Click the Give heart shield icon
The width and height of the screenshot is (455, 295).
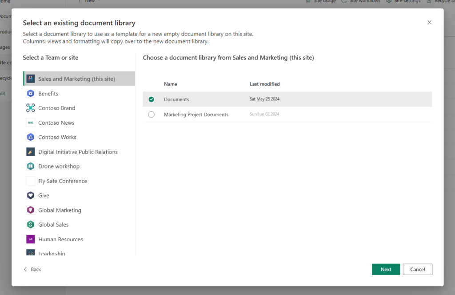(x=31, y=195)
